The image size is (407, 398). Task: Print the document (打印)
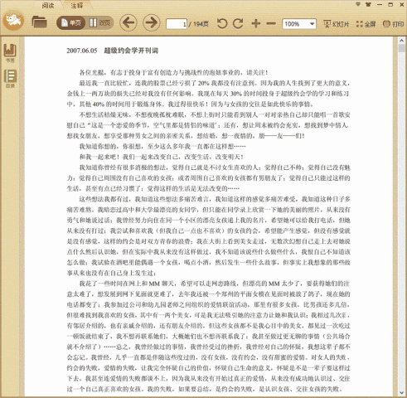coord(393,24)
